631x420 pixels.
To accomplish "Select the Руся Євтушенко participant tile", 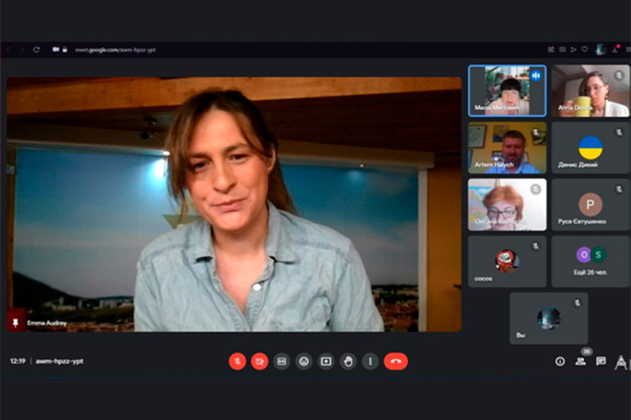I will pyautogui.click(x=590, y=204).
